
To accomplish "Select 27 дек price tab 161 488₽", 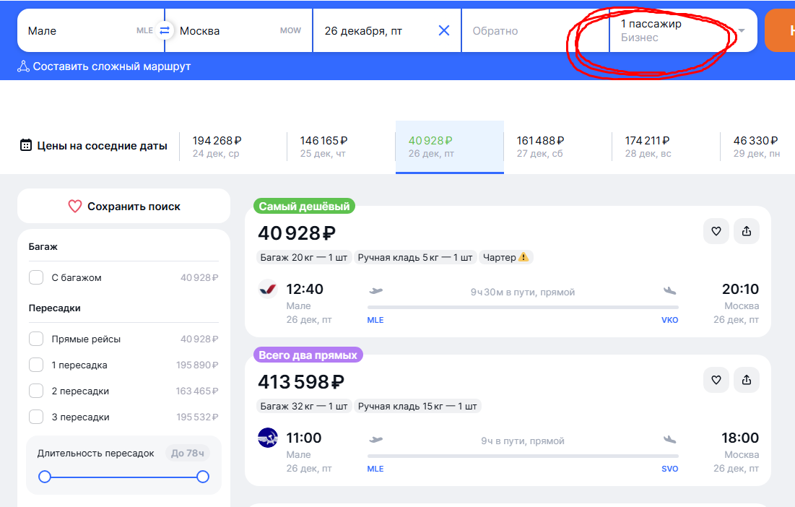I will coord(557,147).
